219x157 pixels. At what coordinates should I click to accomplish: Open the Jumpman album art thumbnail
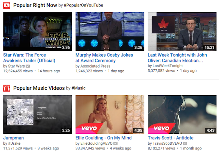coord(38,114)
